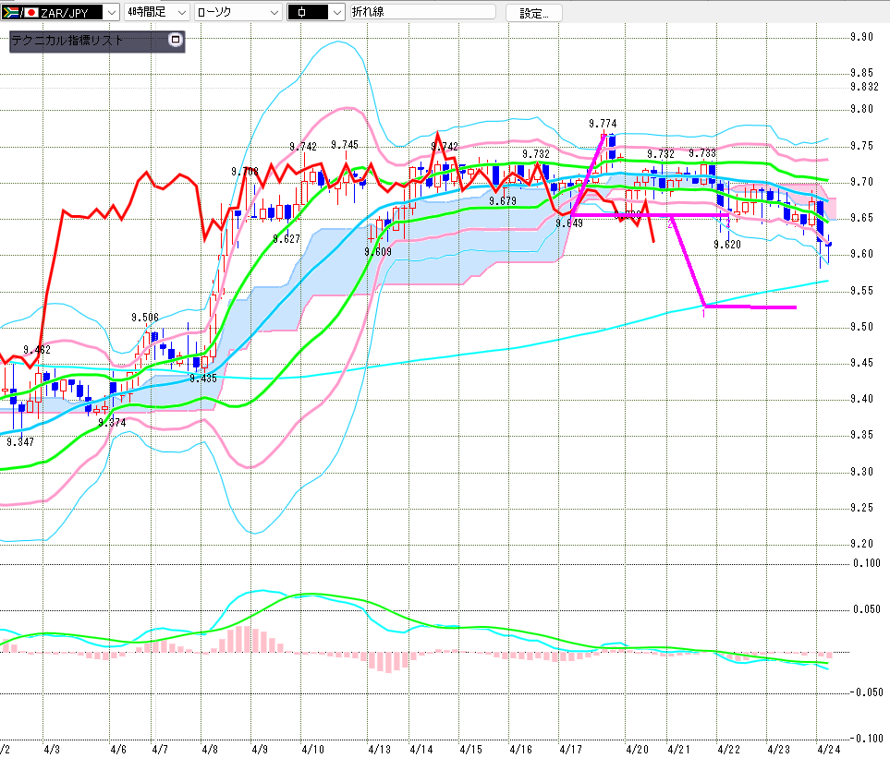
Task: Select the 9.774 high price label
Action: pos(603,123)
